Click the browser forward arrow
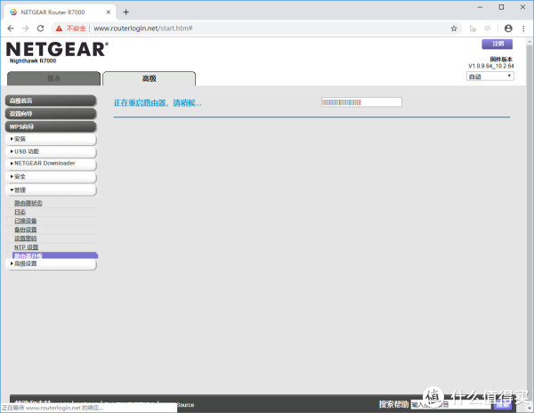 26,28
